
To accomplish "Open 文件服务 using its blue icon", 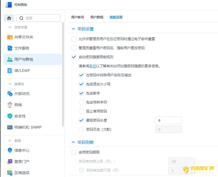I will pyautogui.click(x=10, y=48).
